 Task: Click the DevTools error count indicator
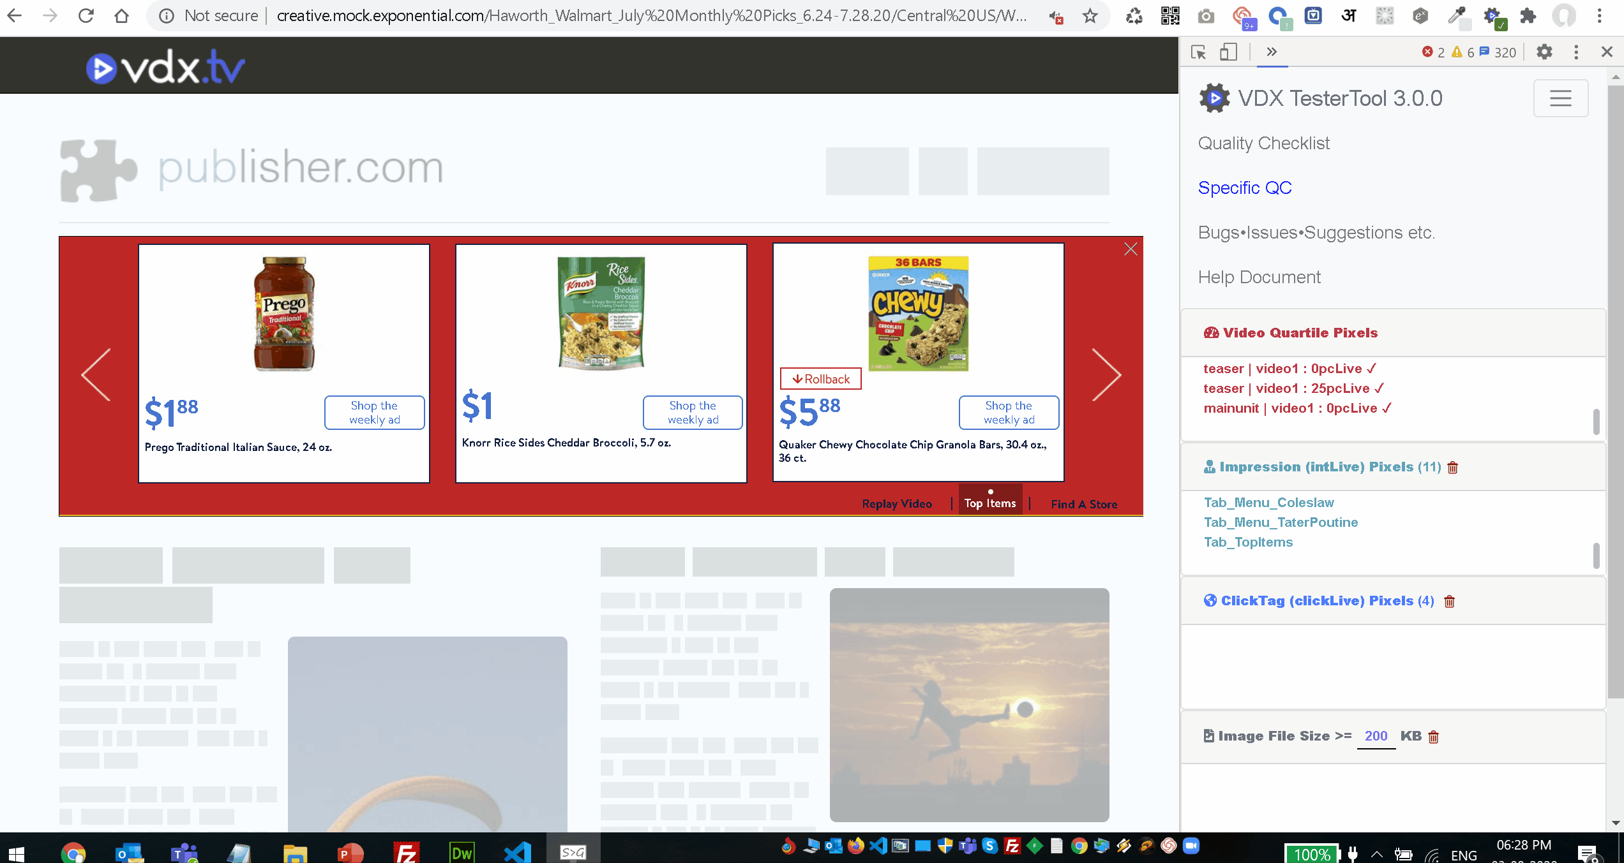1433,52
